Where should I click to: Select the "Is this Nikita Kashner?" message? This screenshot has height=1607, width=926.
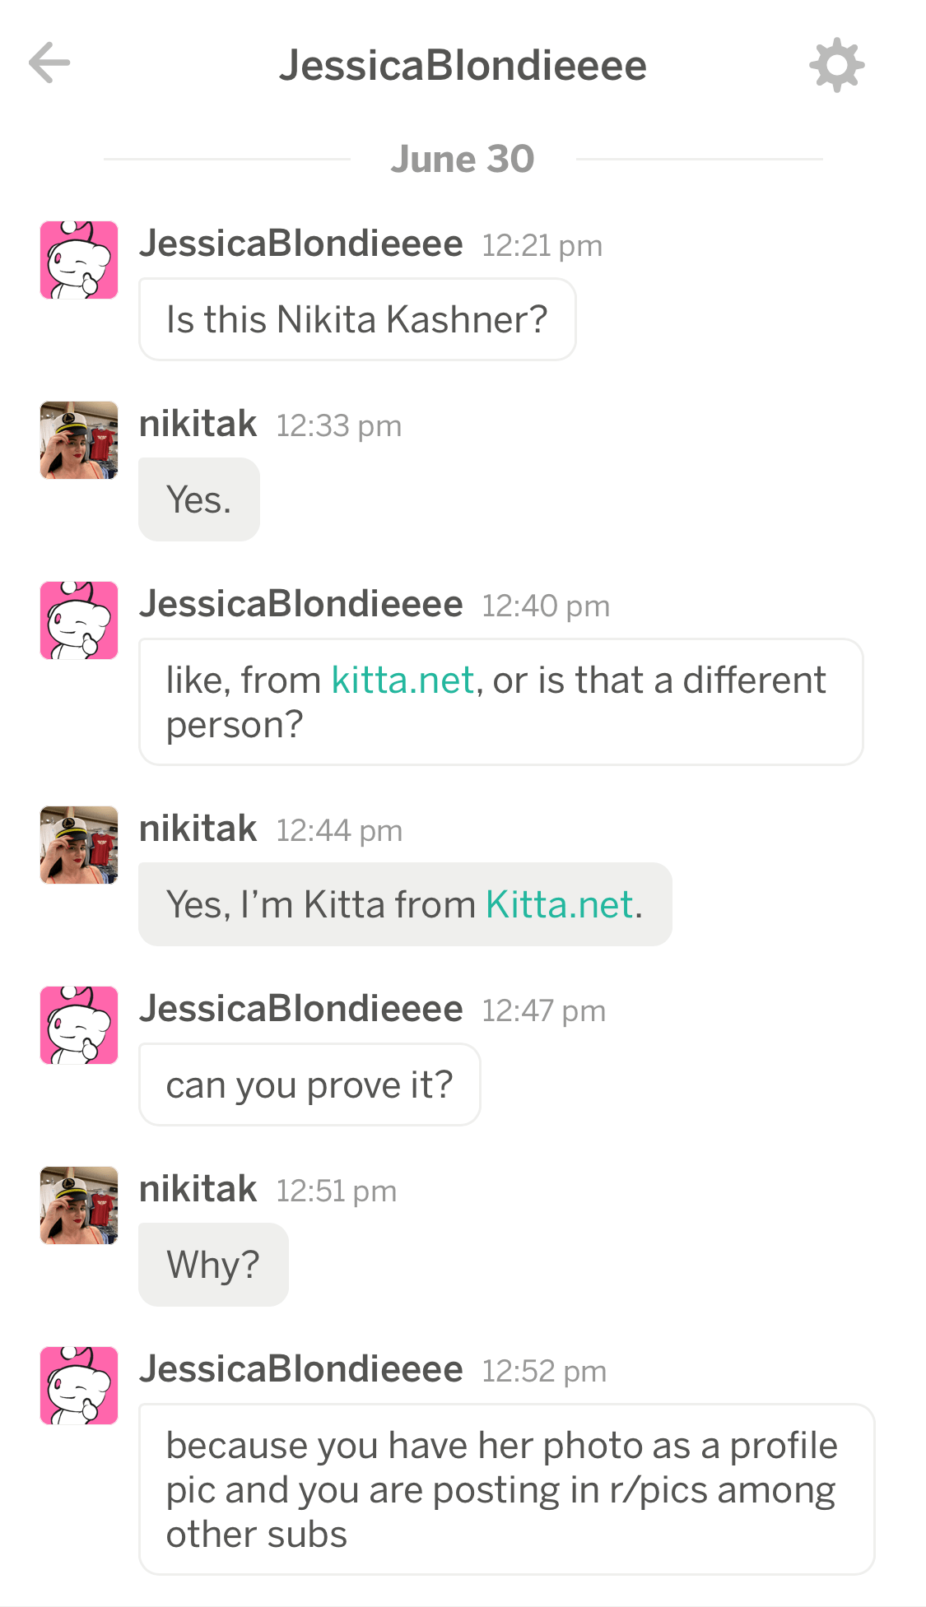click(x=357, y=319)
